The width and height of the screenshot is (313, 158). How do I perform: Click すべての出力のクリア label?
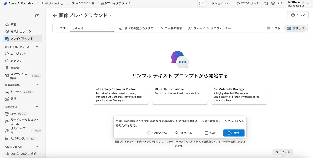pos(139,28)
